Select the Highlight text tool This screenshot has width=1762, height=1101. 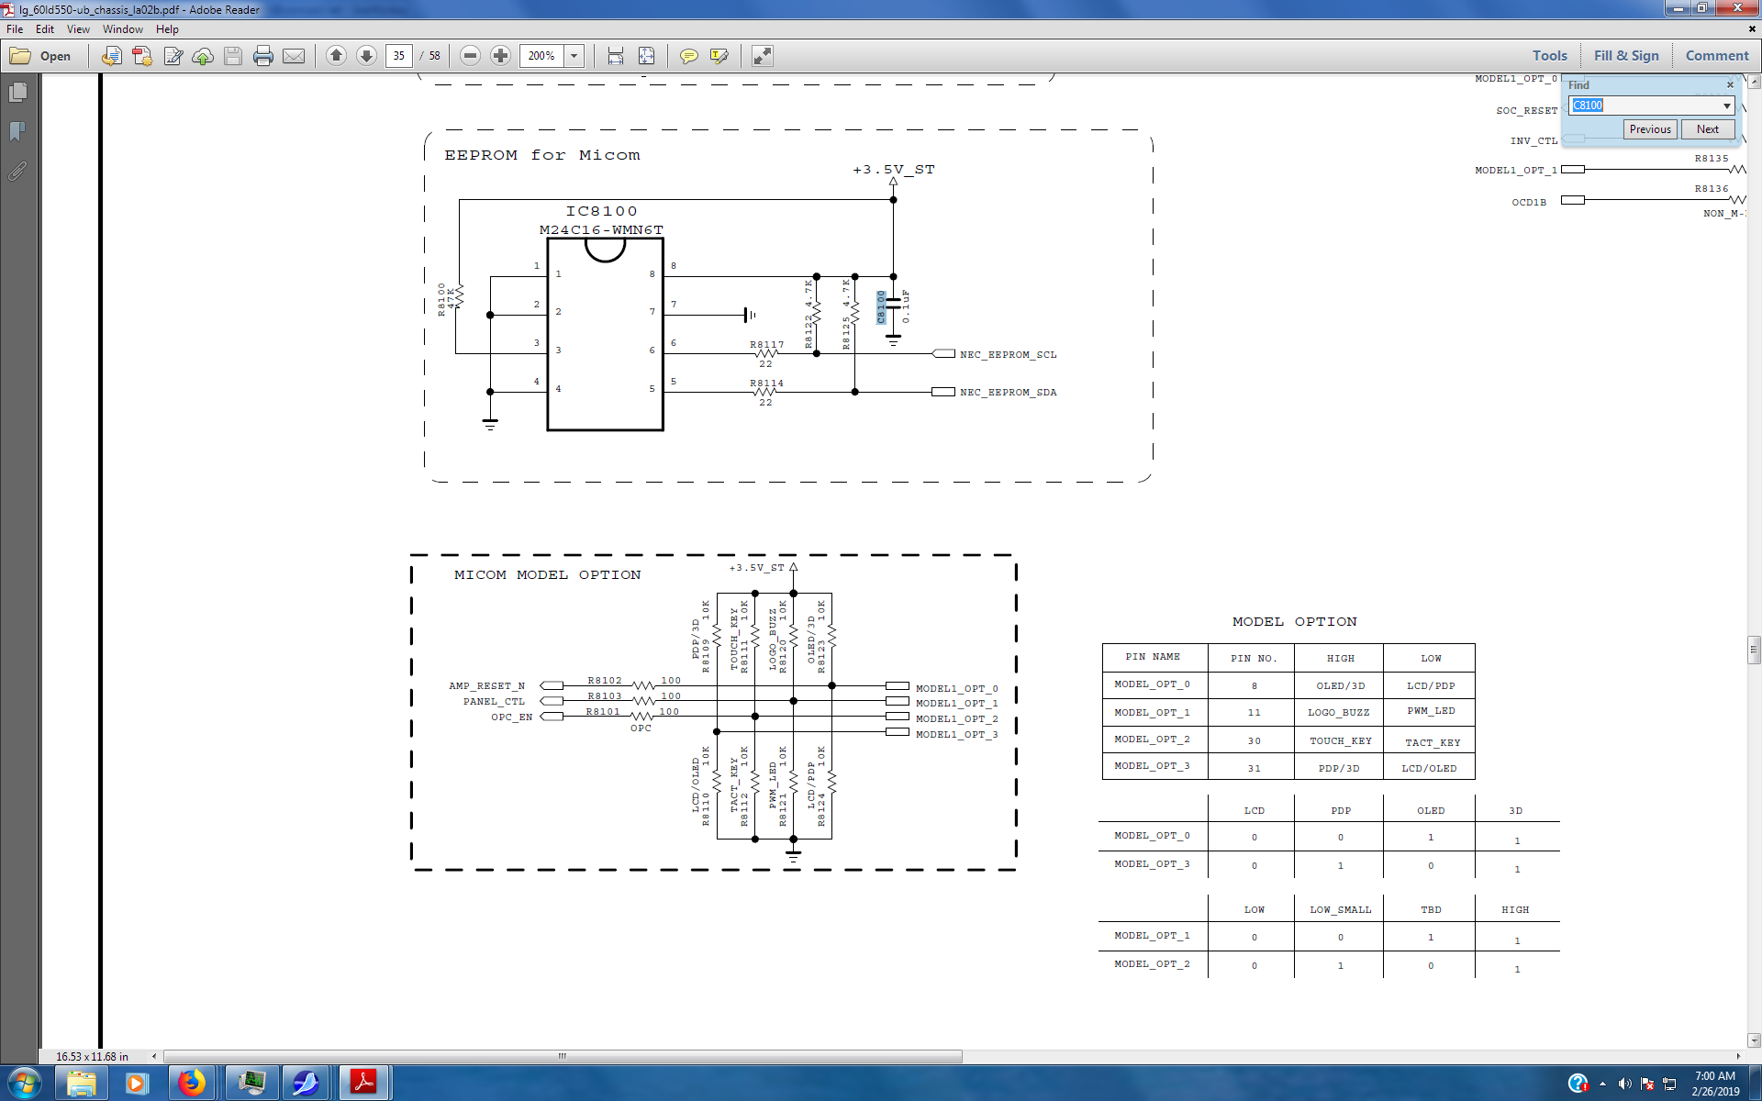coord(719,56)
